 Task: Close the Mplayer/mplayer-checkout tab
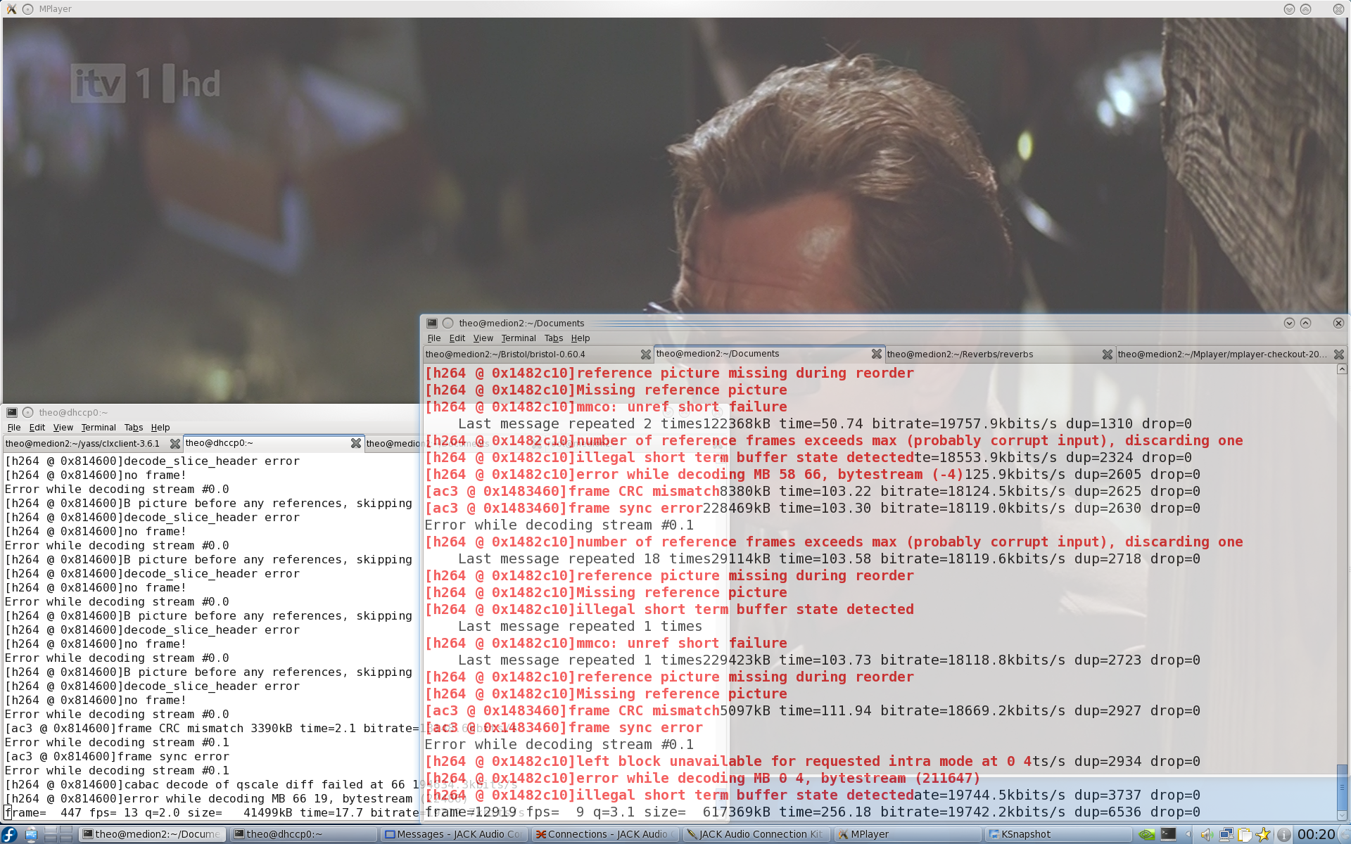[x=1339, y=354]
